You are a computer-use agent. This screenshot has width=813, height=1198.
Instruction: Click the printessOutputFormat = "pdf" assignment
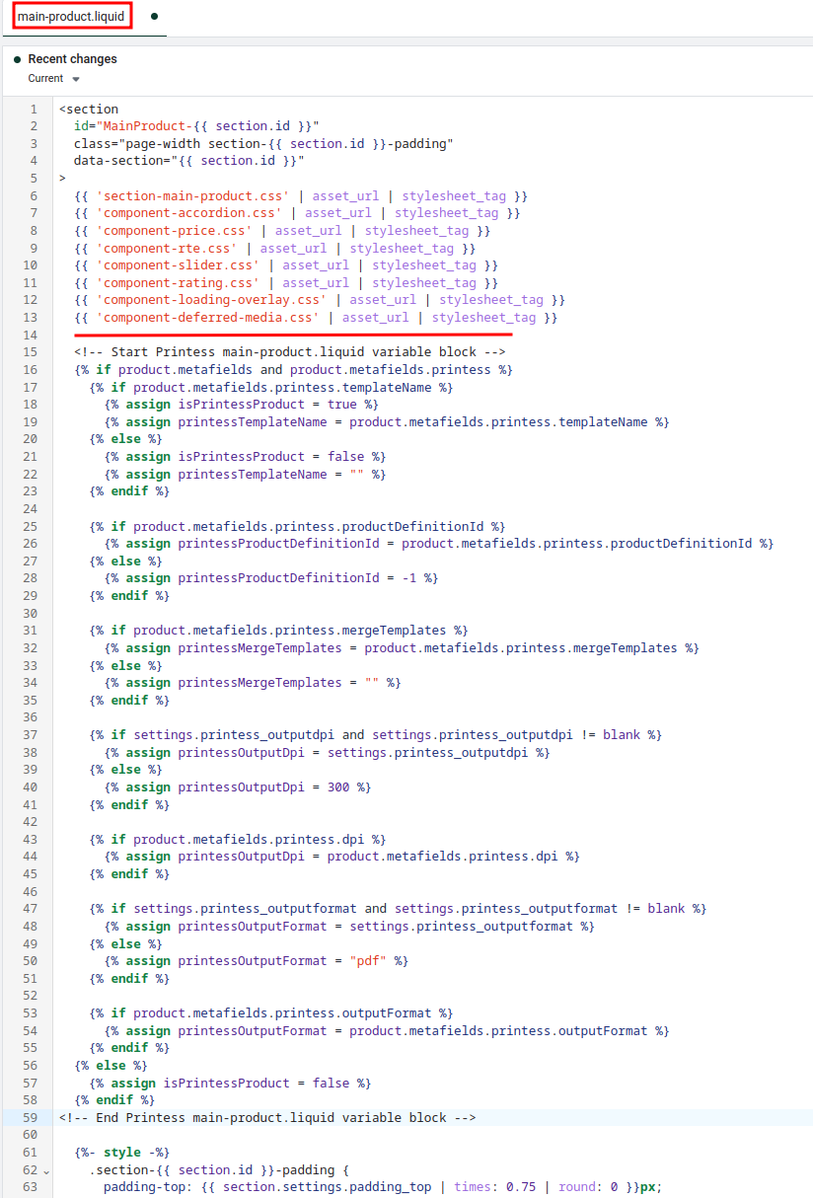tap(257, 960)
